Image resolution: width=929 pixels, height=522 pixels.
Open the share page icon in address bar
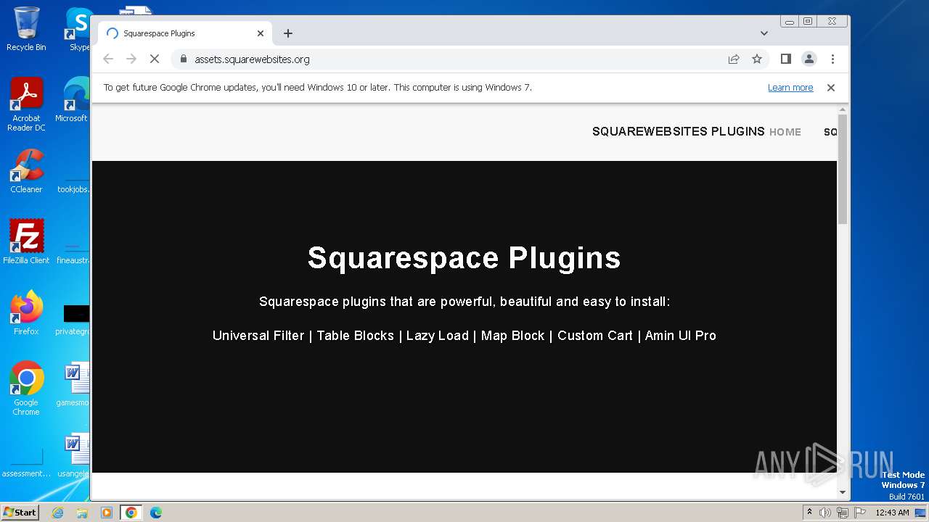coord(734,59)
